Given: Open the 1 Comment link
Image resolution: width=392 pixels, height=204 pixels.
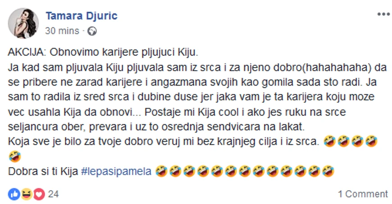Looking at the screenshot, I should coord(363,194).
